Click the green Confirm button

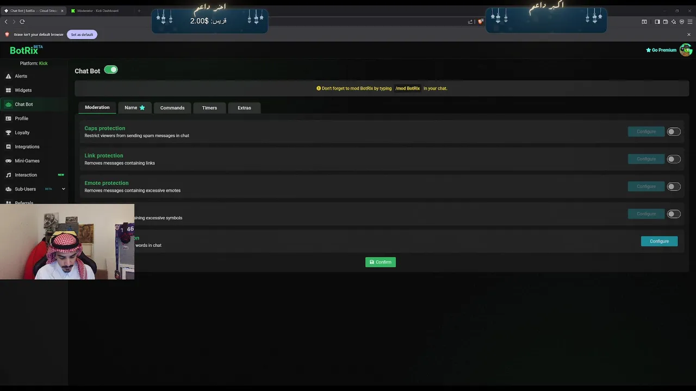[381, 262]
